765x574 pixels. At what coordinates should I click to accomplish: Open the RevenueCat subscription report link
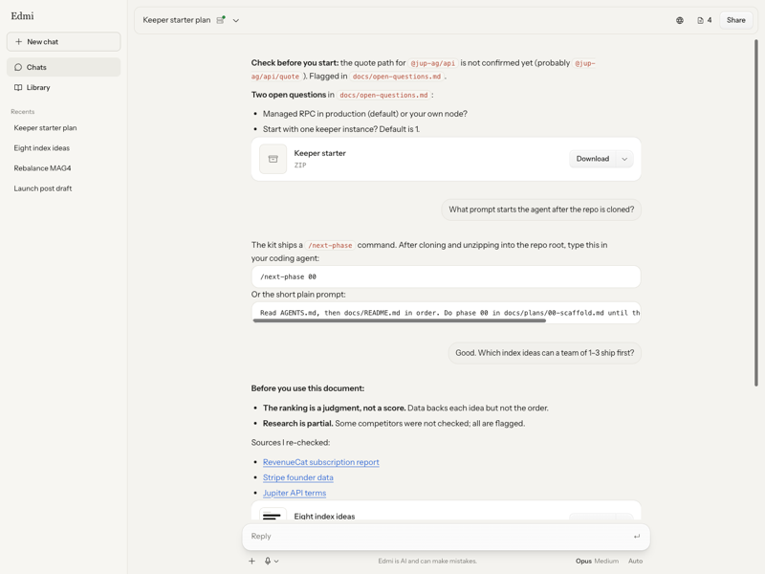point(321,462)
